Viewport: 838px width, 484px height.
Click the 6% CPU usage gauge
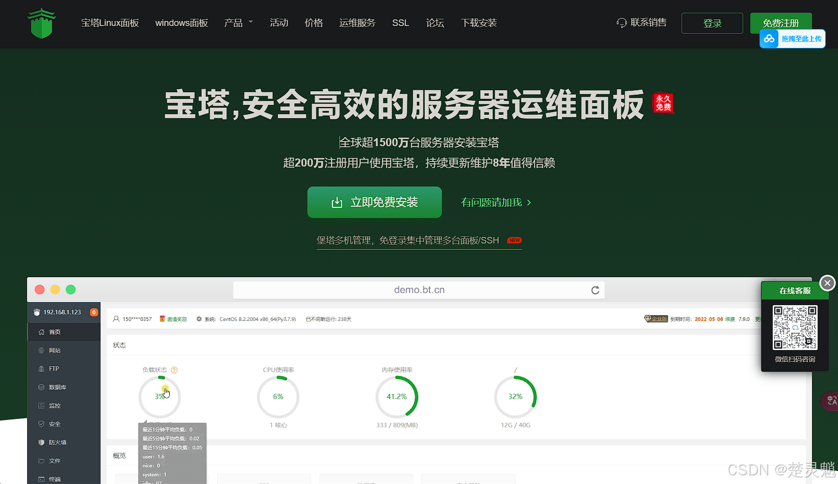click(x=278, y=396)
